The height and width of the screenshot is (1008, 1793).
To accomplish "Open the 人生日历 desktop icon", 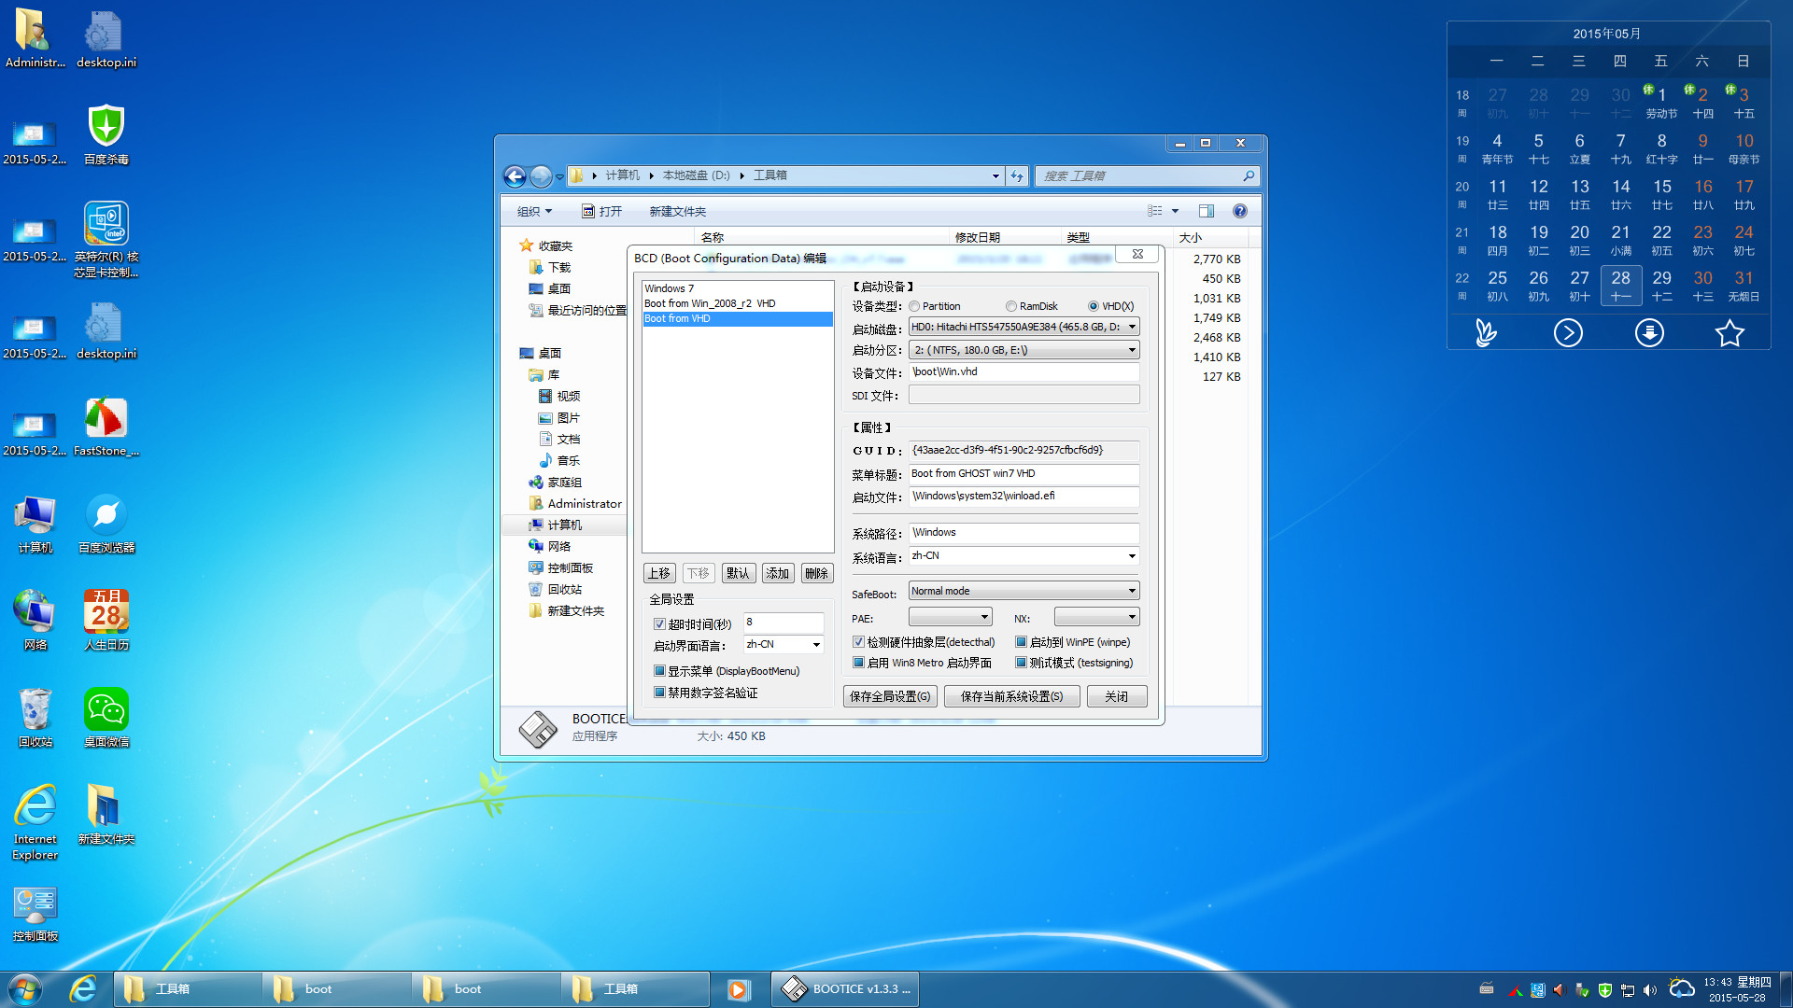I will 106,621.
